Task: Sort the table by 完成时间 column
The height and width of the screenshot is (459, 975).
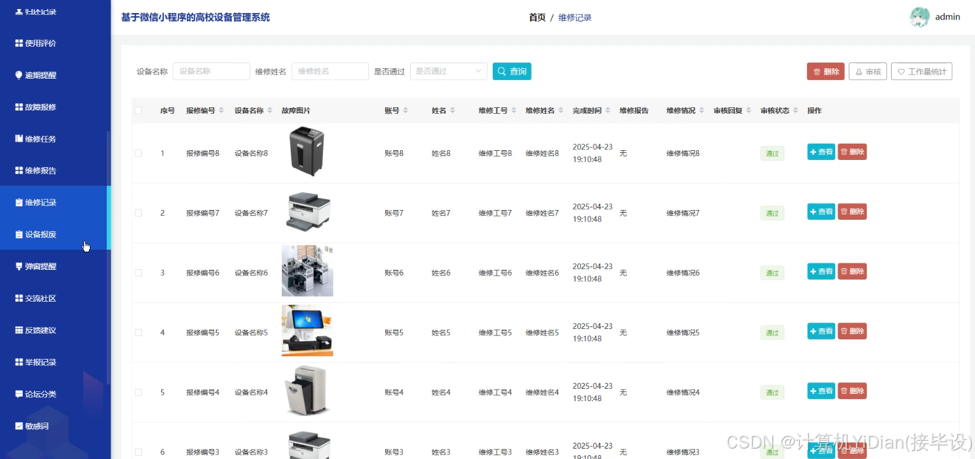Action: pyautogui.click(x=590, y=111)
